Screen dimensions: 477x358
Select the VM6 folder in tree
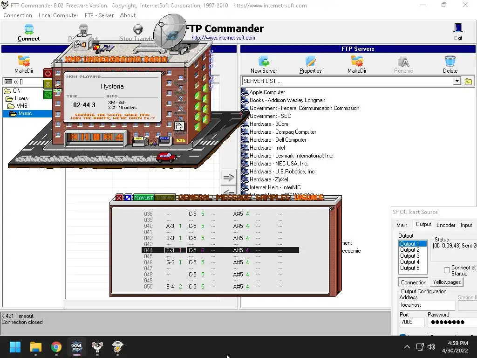(x=18, y=106)
